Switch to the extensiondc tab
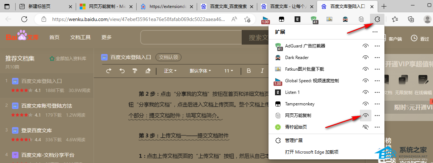This screenshot has height=163, width=433. [167, 7]
